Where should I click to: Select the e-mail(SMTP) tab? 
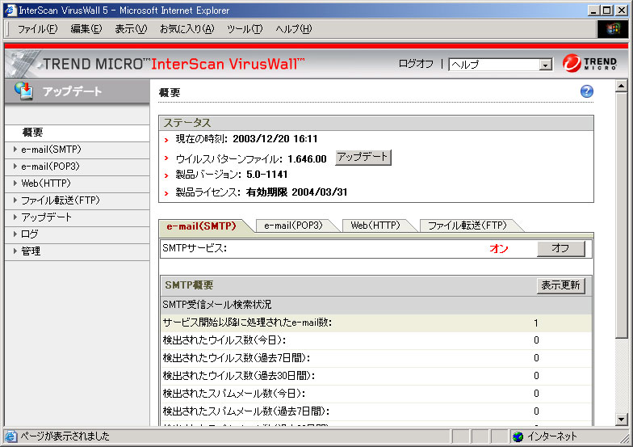pyautogui.click(x=202, y=226)
